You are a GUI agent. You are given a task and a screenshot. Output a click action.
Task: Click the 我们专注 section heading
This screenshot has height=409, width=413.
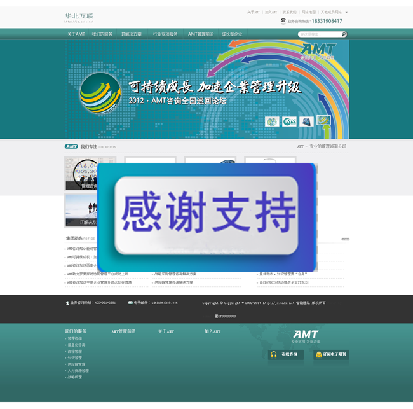pos(89,147)
